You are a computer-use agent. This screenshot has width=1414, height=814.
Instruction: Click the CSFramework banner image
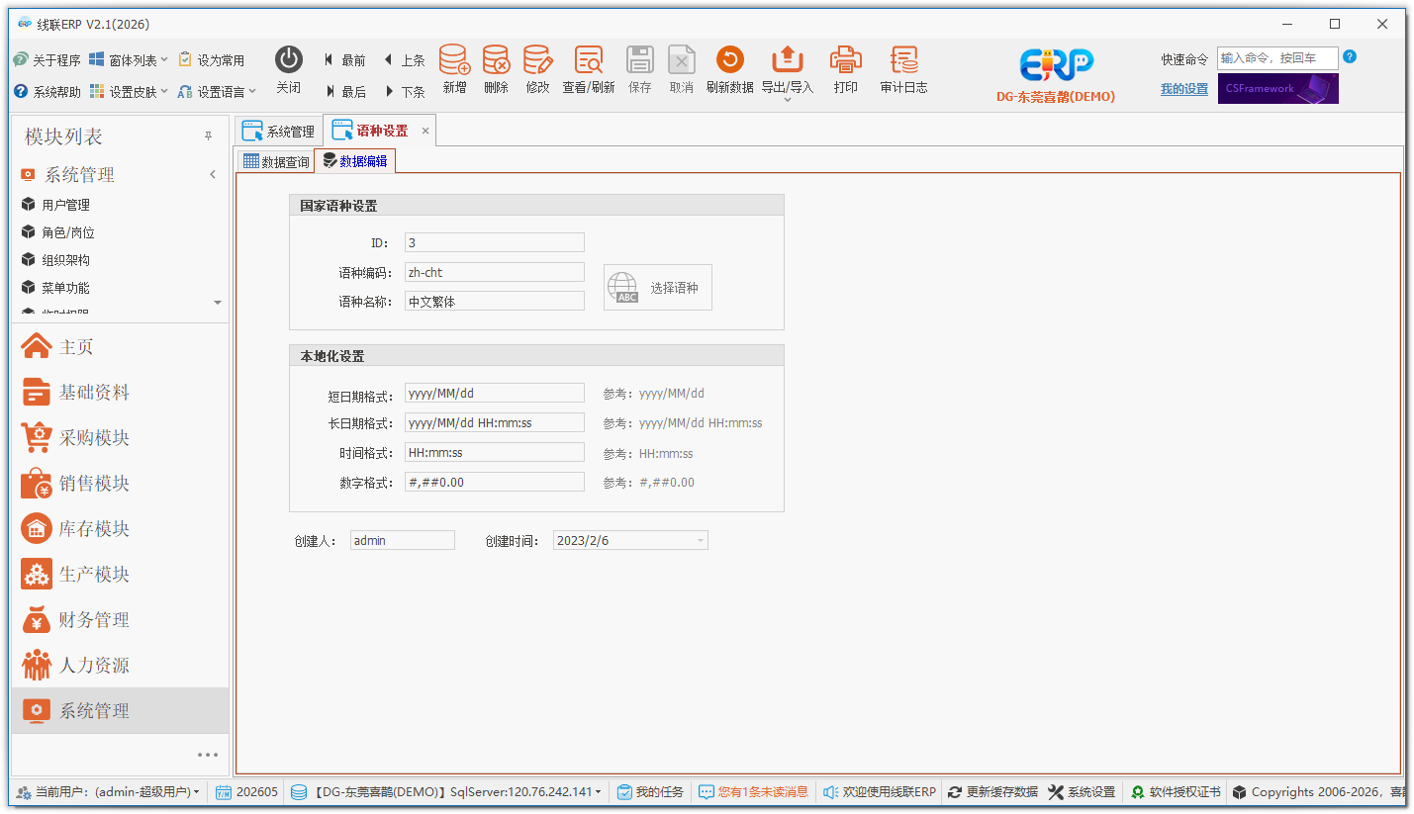click(x=1278, y=88)
